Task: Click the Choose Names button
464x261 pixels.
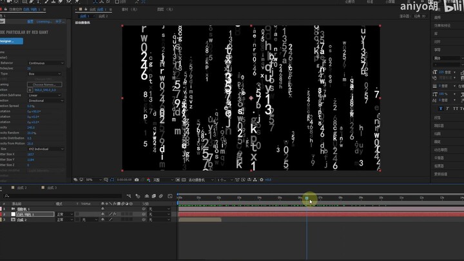Action: click(x=44, y=84)
